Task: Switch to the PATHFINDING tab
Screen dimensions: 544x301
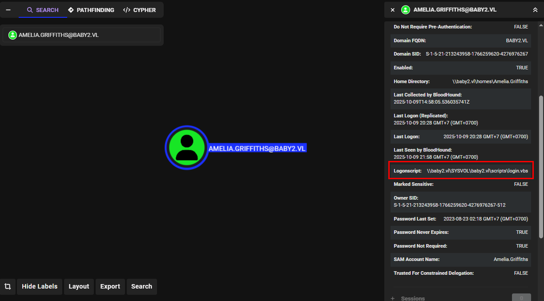Action: 91,10
